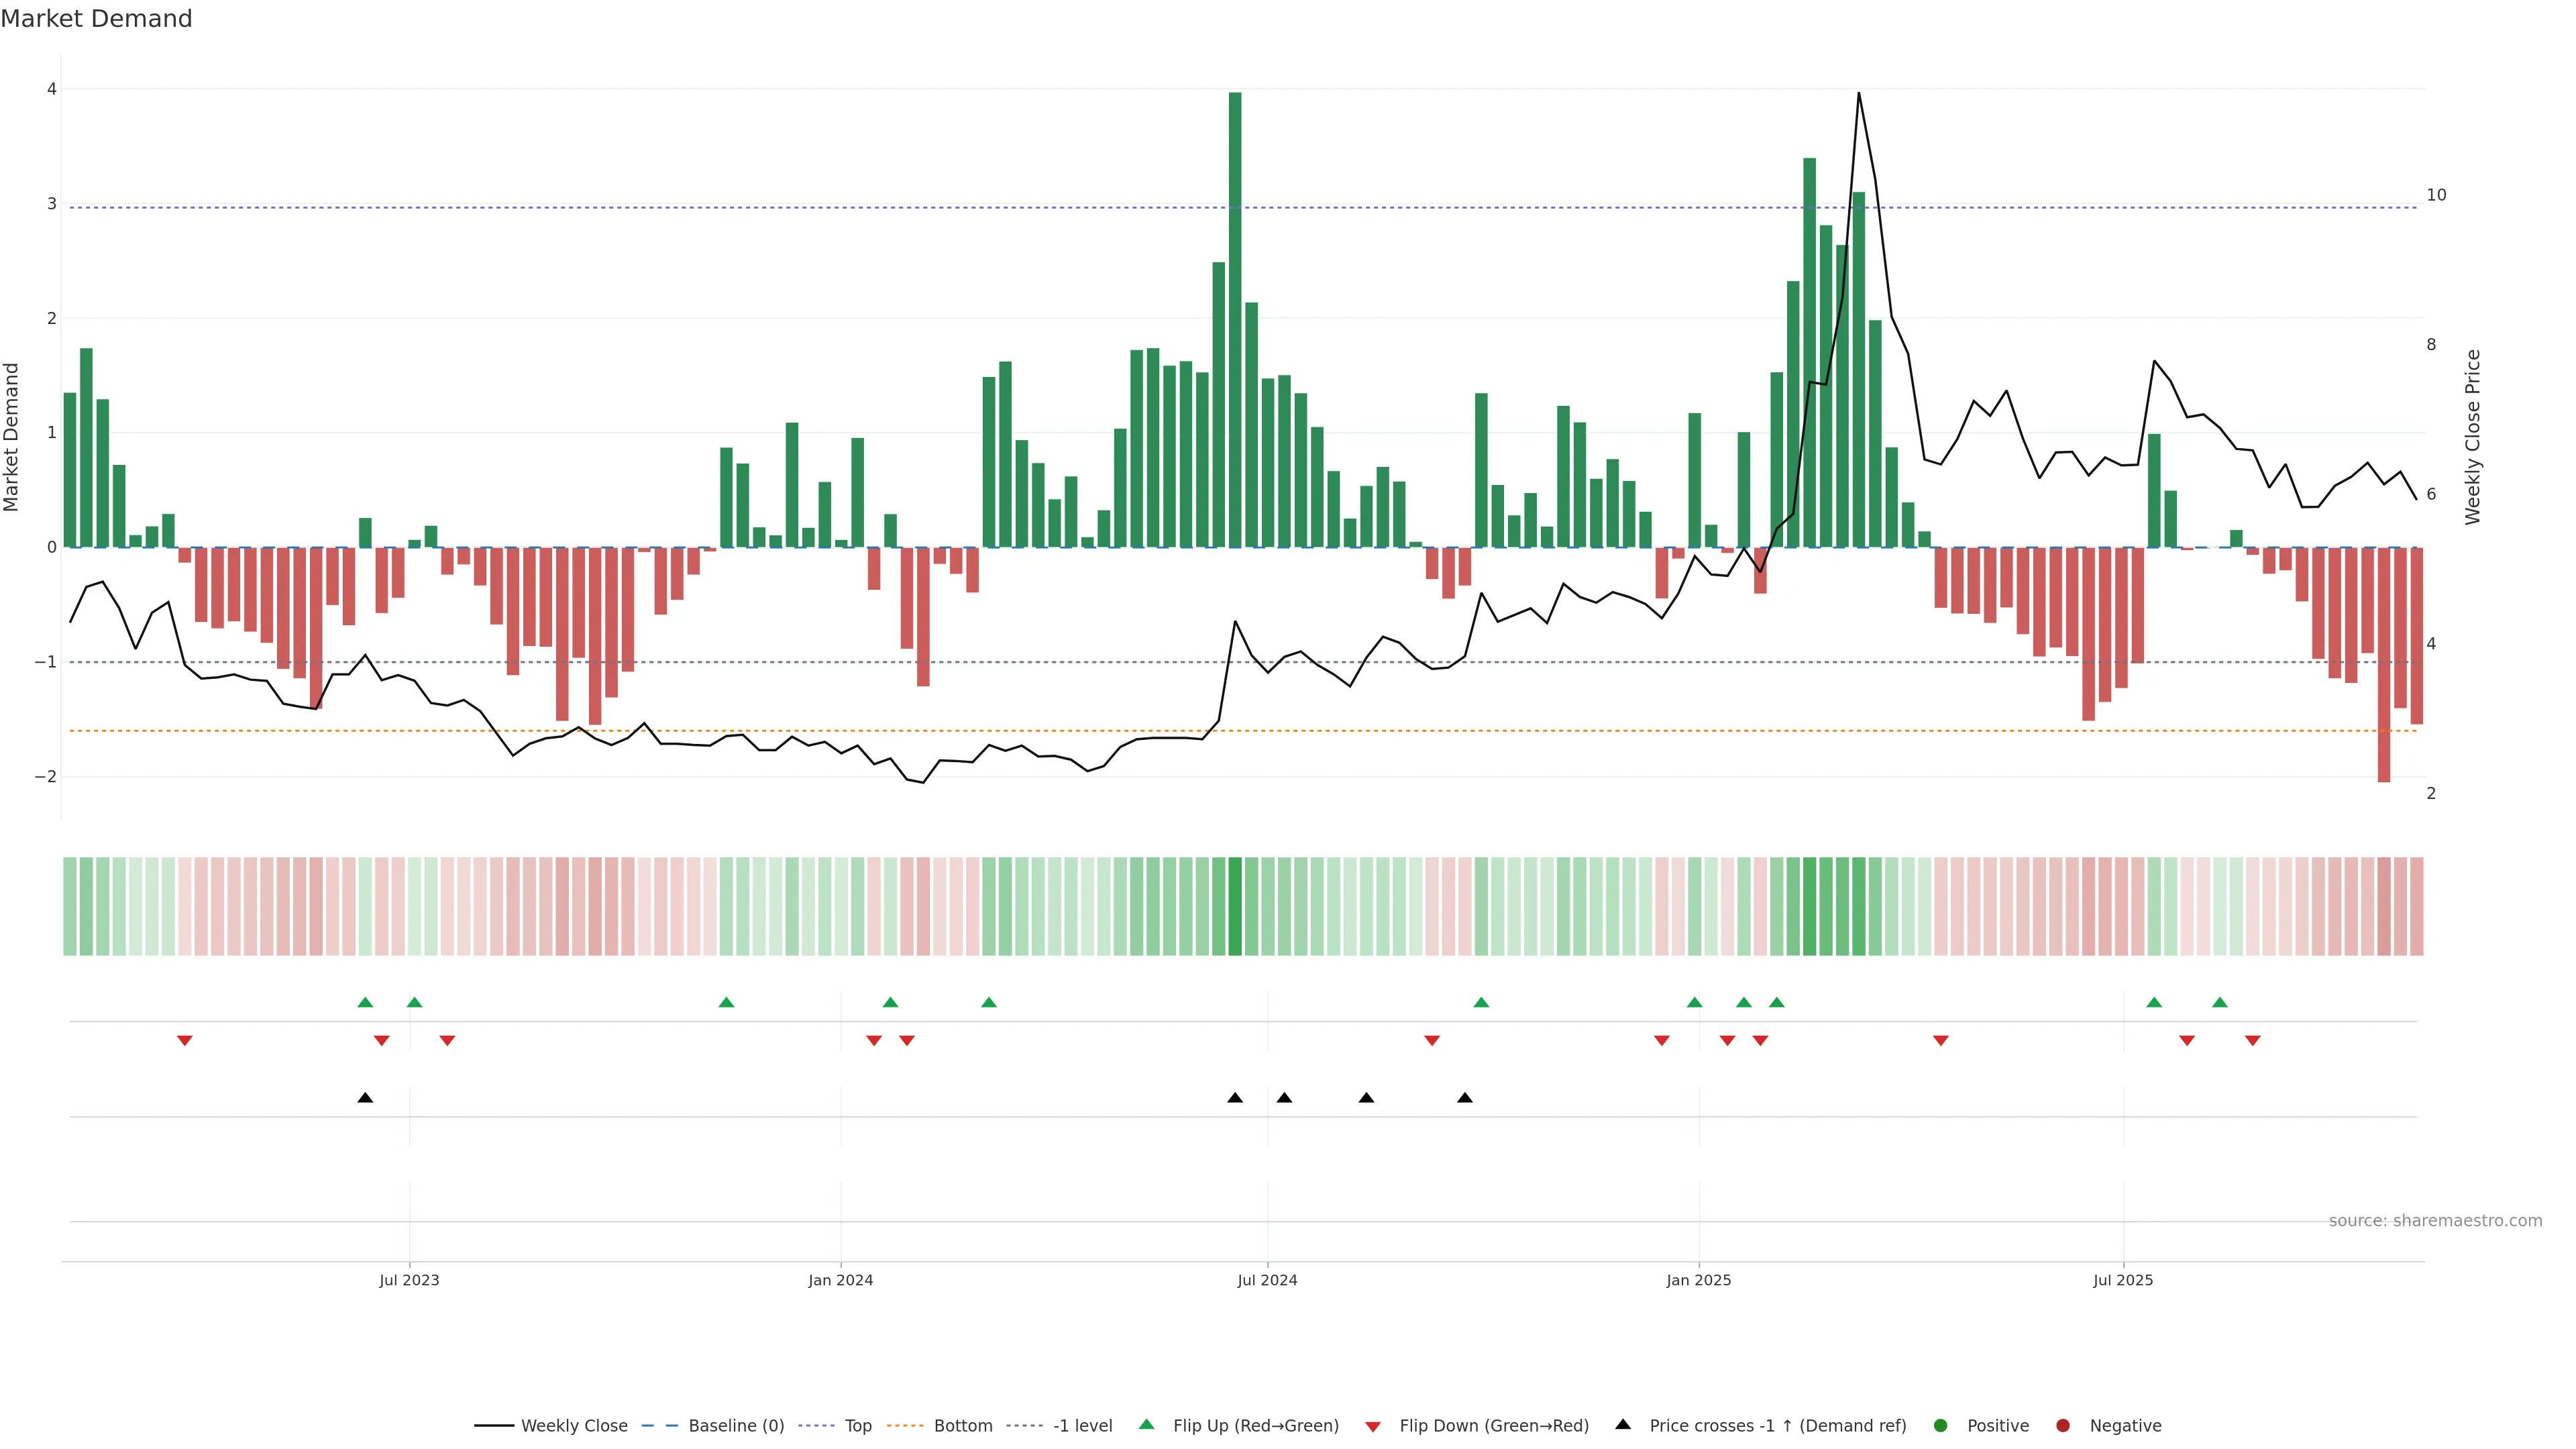Click the rightmost green flip-up triangle marker
The height and width of the screenshot is (1449, 2576).
[x=2219, y=1002]
